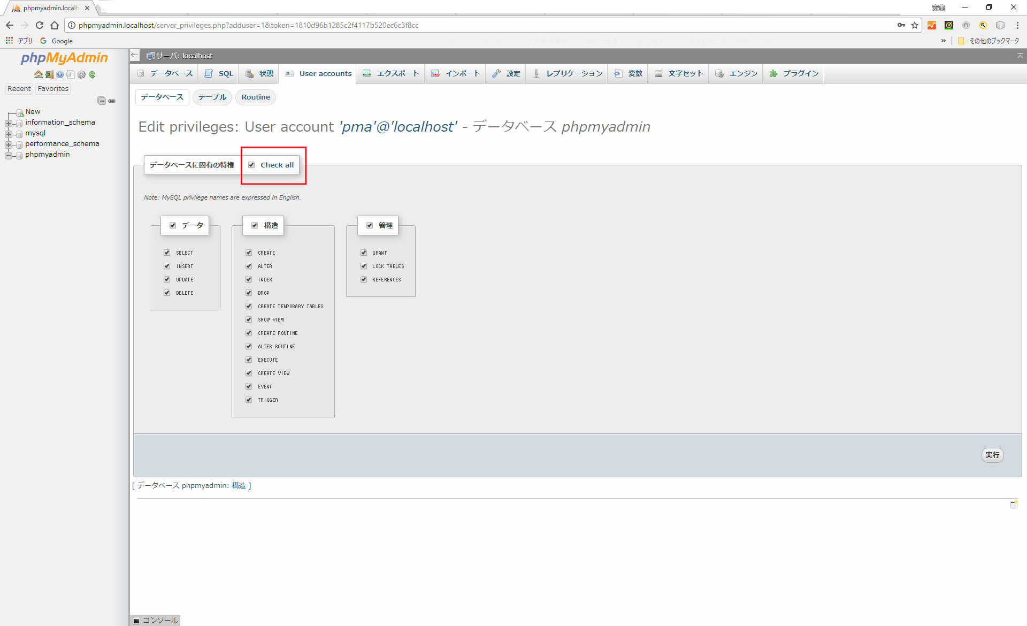Go to phpMyAdmin home via house icon
Image resolution: width=1027 pixels, height=626 pixels.
pos(38,74)
